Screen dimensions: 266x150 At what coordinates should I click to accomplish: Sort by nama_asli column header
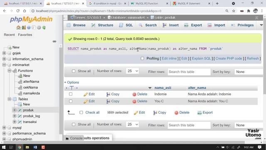[163, 88]
